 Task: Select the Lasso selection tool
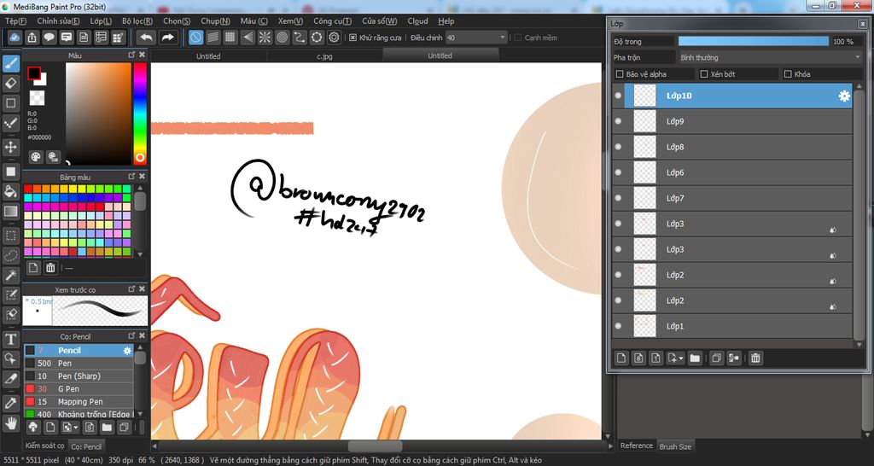click(10, 255)
